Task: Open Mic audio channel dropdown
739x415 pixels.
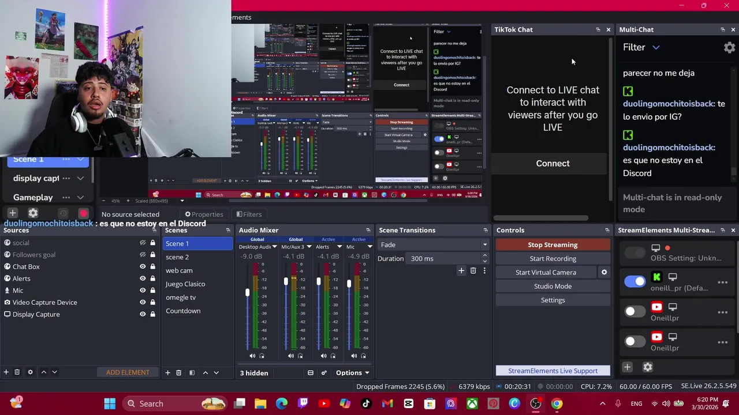Action: (369, 247)
